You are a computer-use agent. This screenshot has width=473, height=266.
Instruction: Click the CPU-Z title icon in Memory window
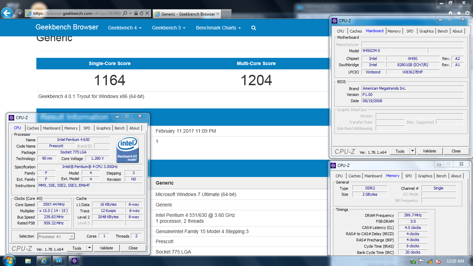coord(333,166)
